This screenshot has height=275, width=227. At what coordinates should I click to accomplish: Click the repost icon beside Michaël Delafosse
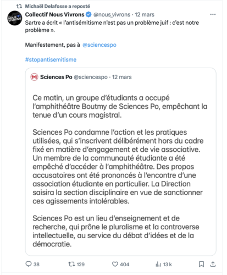tap(19, 6)
